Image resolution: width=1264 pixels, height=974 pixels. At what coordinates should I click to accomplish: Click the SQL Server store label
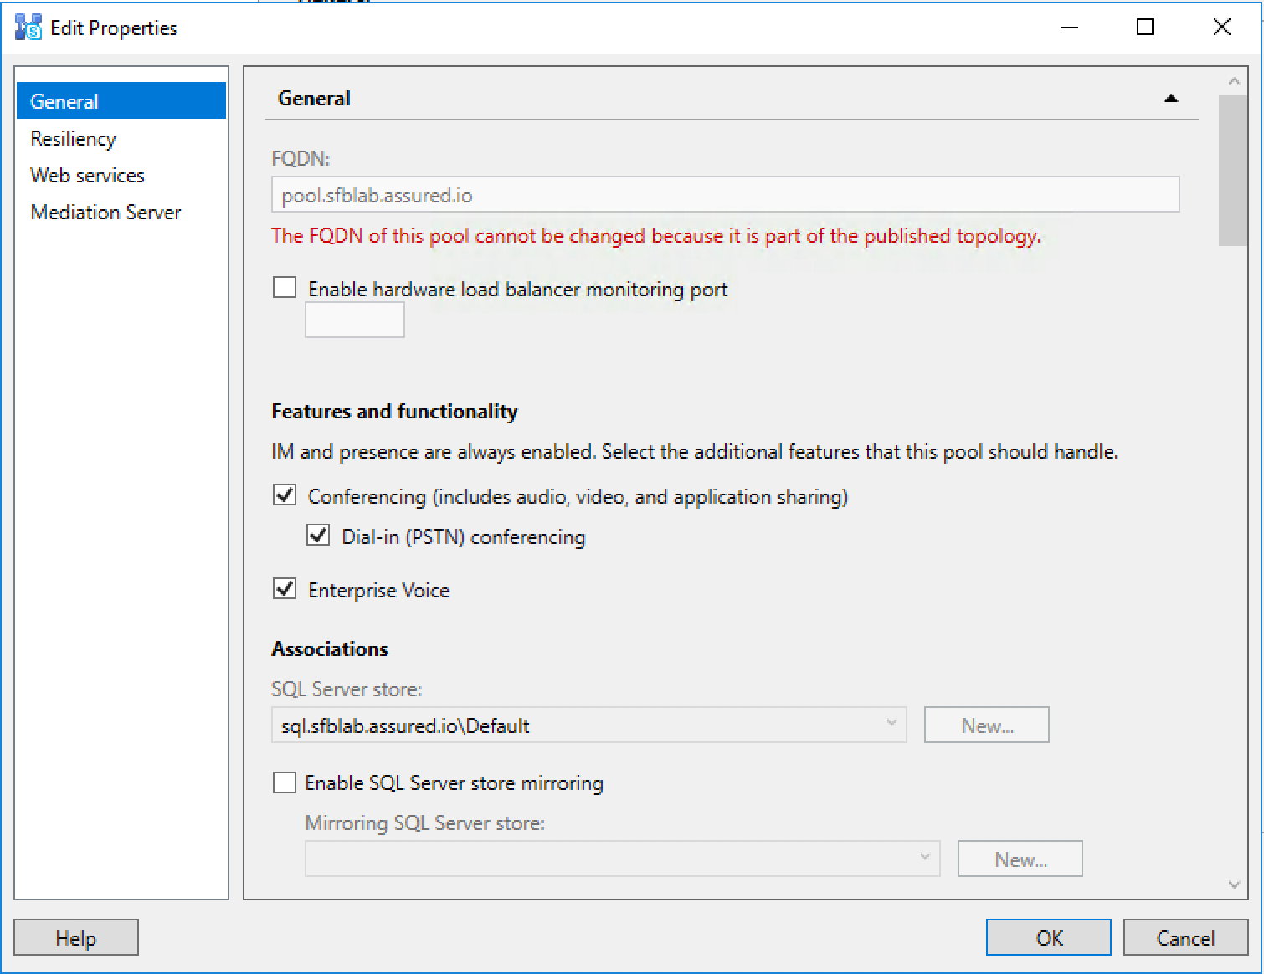click(347, 689)
